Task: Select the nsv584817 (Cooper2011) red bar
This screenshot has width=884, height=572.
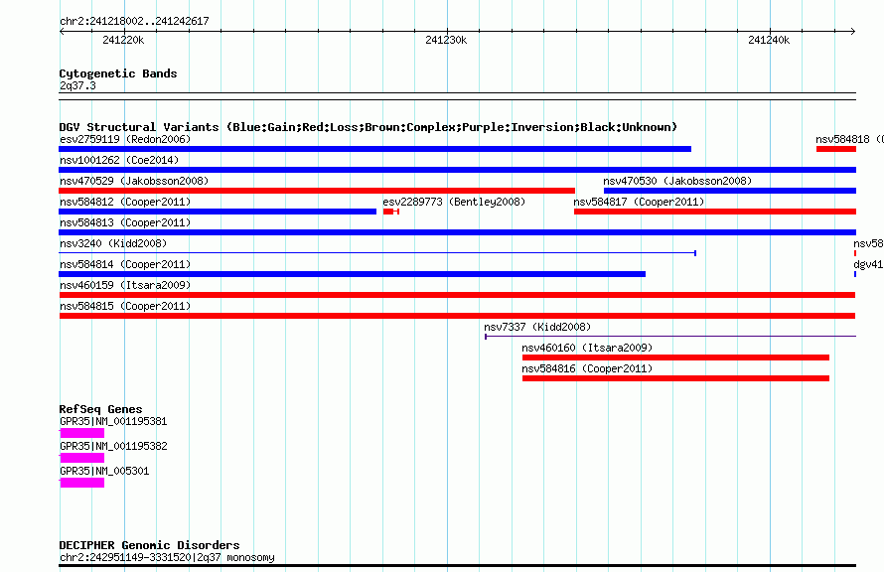Action: coord(715,212)
